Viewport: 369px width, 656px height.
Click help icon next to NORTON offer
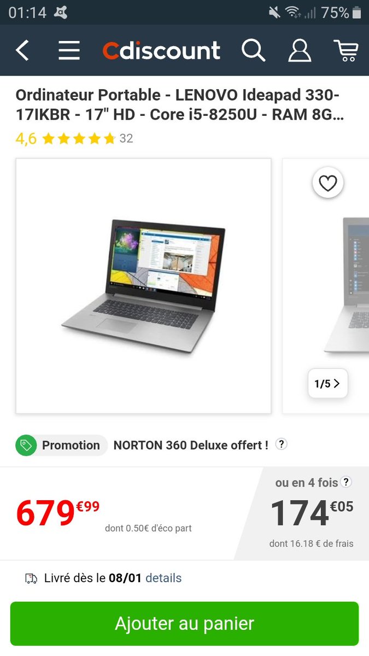[x=281, y=444]
